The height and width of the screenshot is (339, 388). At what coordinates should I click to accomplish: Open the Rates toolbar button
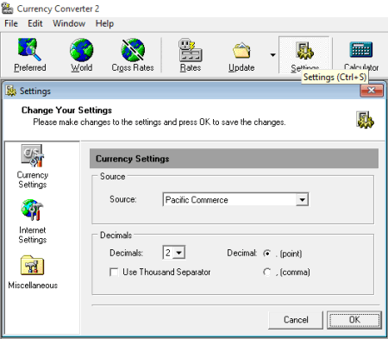click(191, 55)
